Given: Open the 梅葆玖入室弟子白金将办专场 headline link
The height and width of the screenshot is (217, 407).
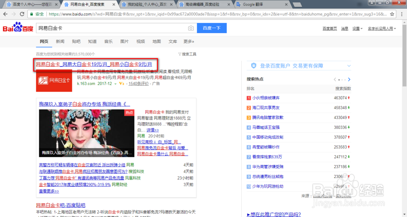Looking at the screenshot, I should point(85,104).
